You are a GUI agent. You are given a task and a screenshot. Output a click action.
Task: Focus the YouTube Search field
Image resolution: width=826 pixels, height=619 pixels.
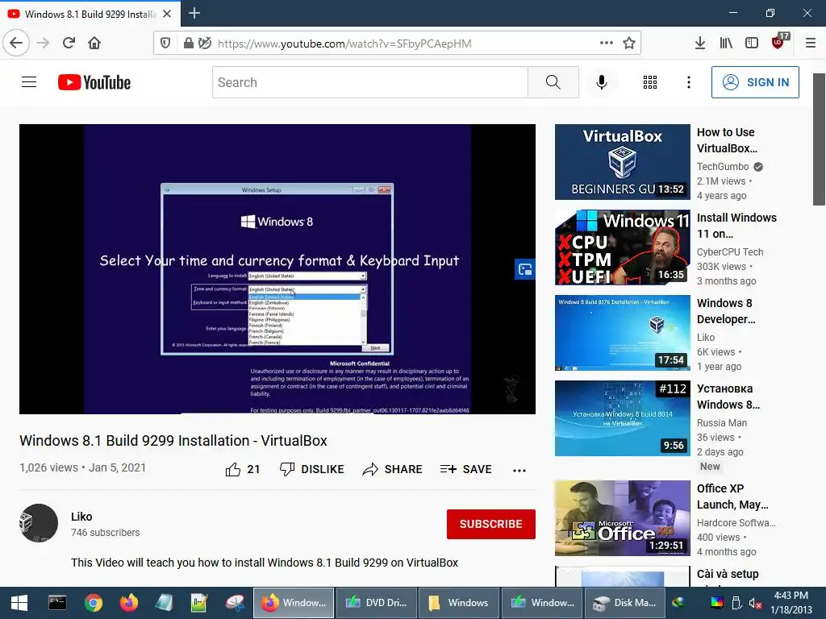click(x=369, y=82)
